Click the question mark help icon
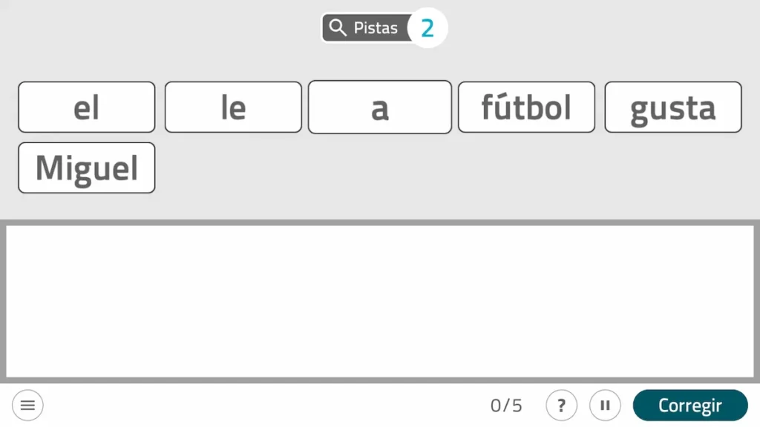The height and width of the screenshot is (427, 760). [562, 406]
